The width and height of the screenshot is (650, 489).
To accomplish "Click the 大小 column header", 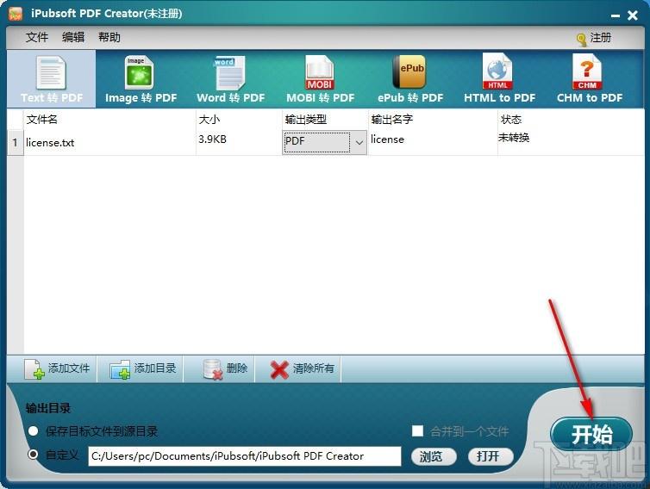I will pyautogui.click(x=238, y=120).
